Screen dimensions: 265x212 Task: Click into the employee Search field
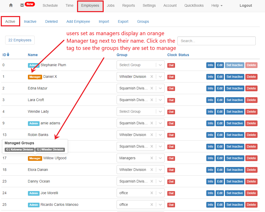[x=216, y=41]
